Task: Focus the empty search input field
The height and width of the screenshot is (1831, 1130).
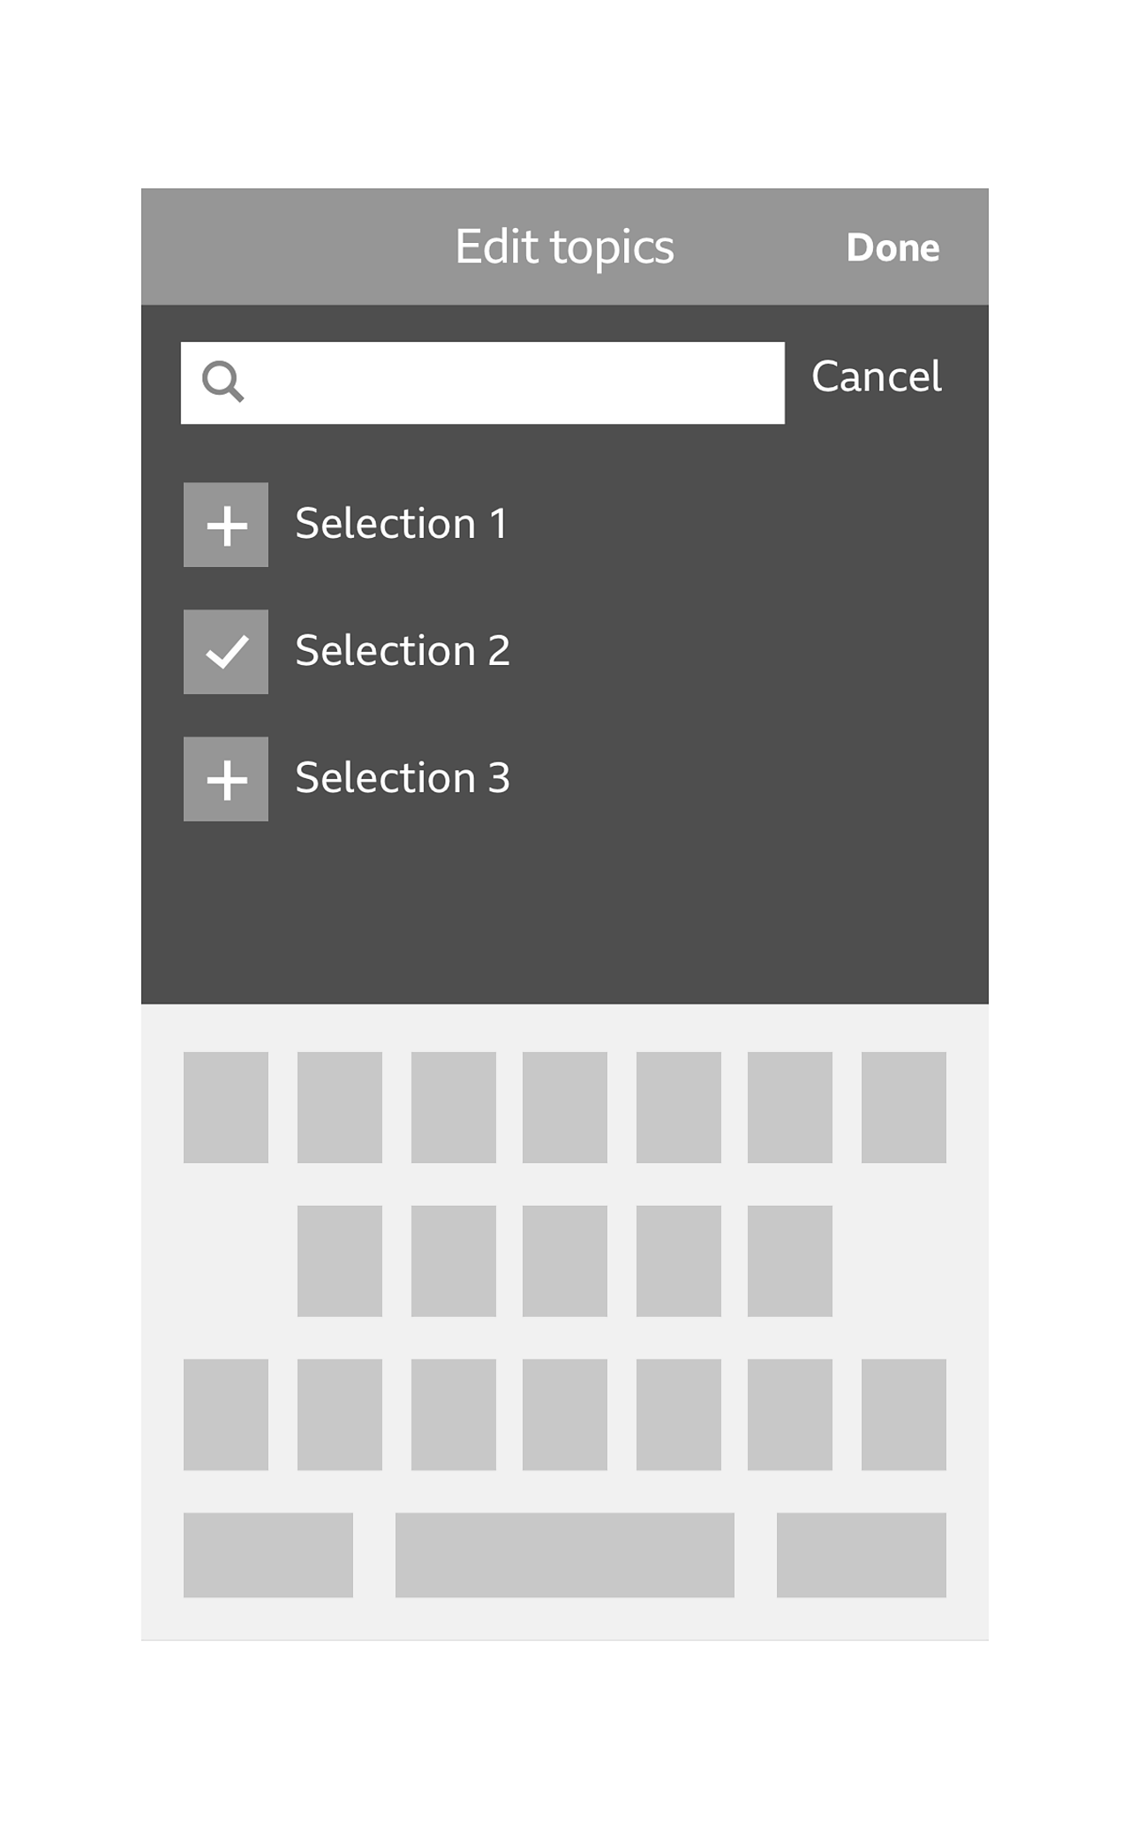Action: (x=512, y=382)
